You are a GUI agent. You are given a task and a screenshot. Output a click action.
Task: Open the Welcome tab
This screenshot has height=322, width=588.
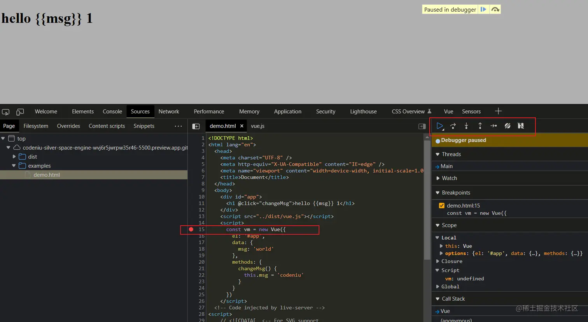coord(46,111)
